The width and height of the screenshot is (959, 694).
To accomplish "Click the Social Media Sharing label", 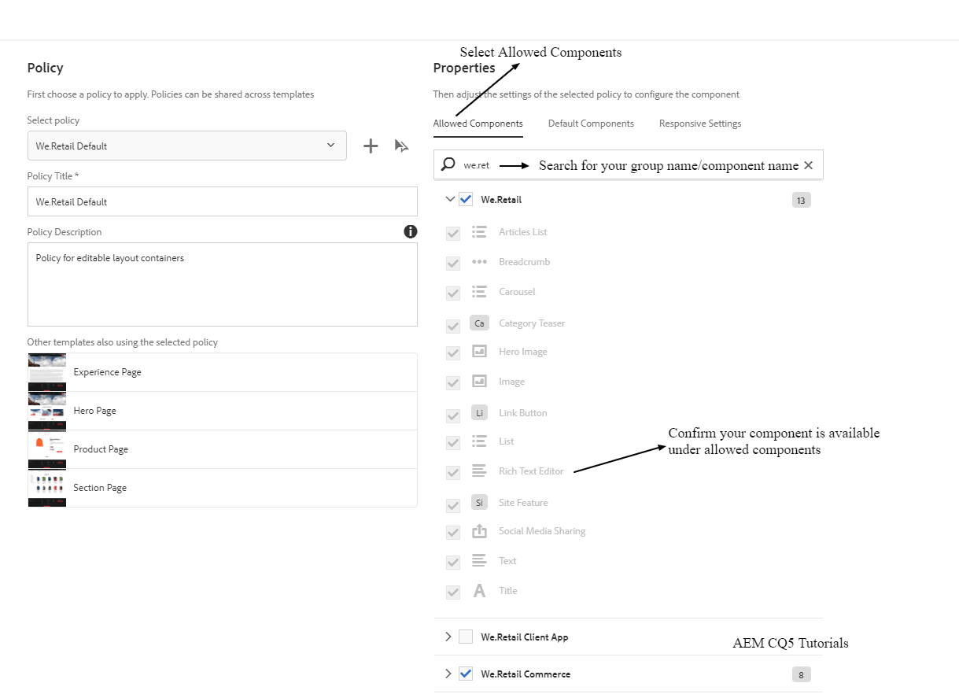I will pyautogui.click(x=542, y=531).
